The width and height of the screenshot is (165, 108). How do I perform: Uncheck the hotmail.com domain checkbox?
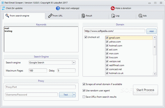[x=107, y=46]
